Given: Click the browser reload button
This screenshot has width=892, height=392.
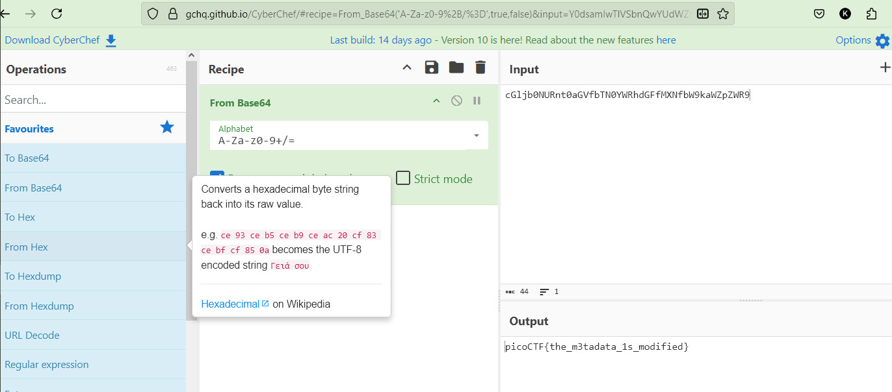Looking at the screenshot, I should pos(57,14).
